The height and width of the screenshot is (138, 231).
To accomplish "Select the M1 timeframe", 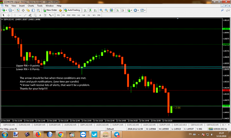I will pyautogui.click(x=58, y=15).
